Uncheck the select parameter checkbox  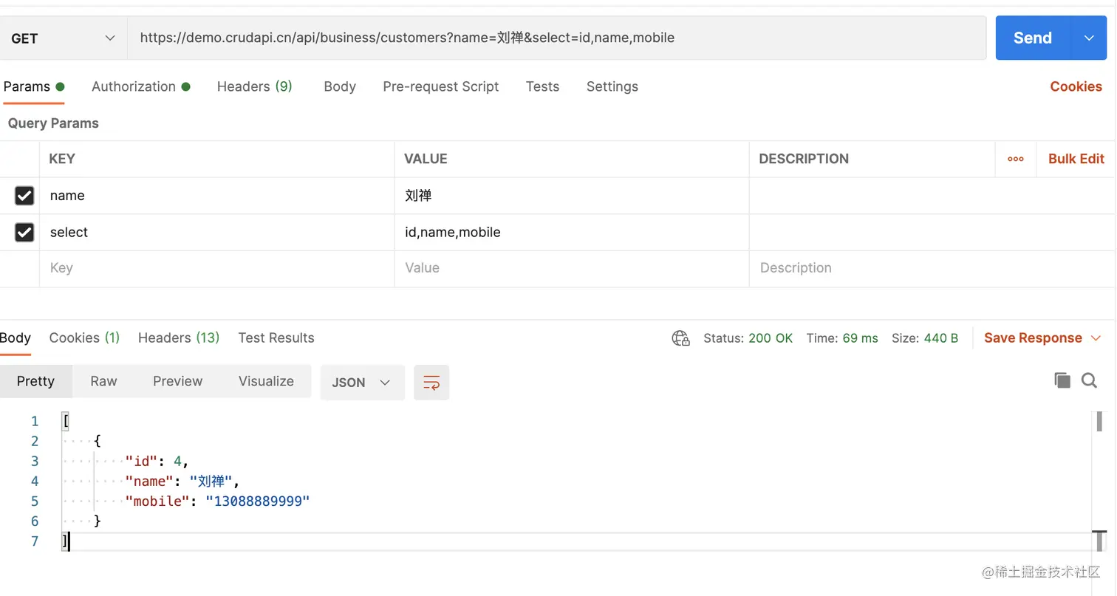pyautogui.click(x=24, y=233)
